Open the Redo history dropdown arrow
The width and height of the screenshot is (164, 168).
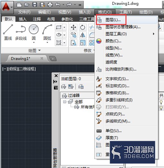[x=75, y=5]
